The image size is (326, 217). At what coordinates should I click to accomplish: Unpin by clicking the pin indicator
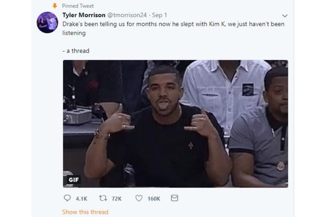point(55,6)
